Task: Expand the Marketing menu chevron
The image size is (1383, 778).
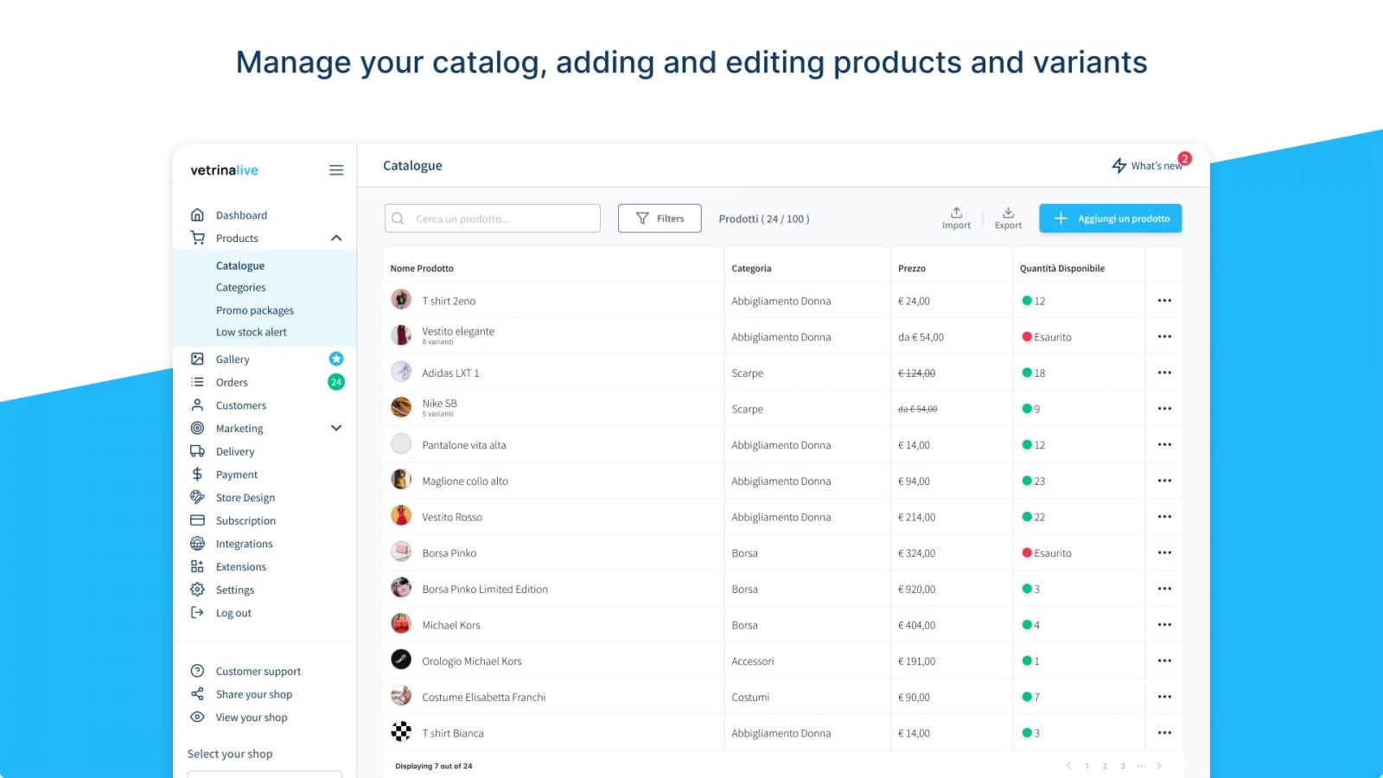Action: coord(336,428)
